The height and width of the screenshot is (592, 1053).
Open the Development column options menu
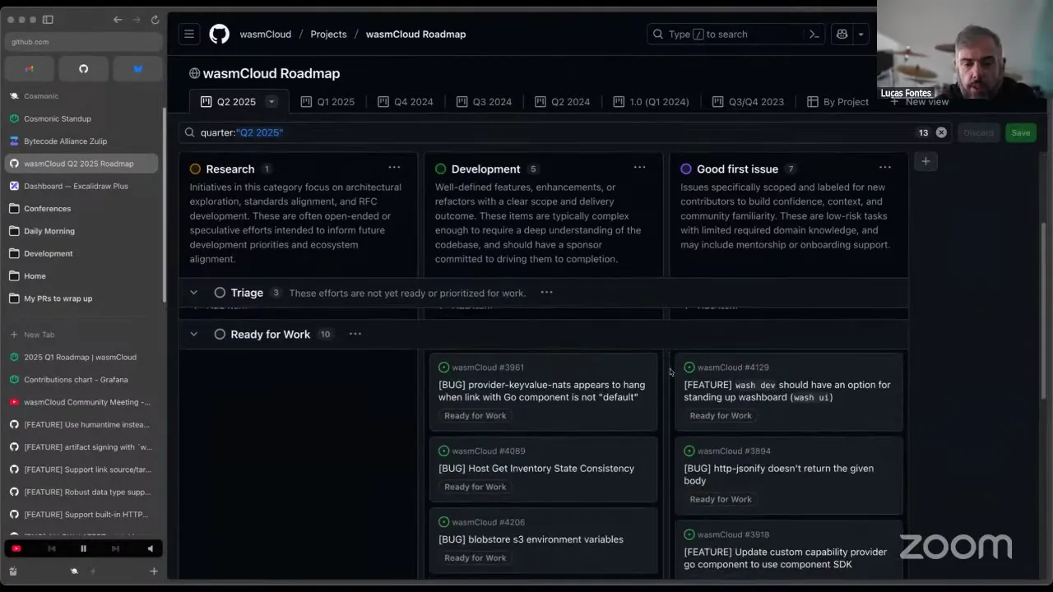pos(639,168)
